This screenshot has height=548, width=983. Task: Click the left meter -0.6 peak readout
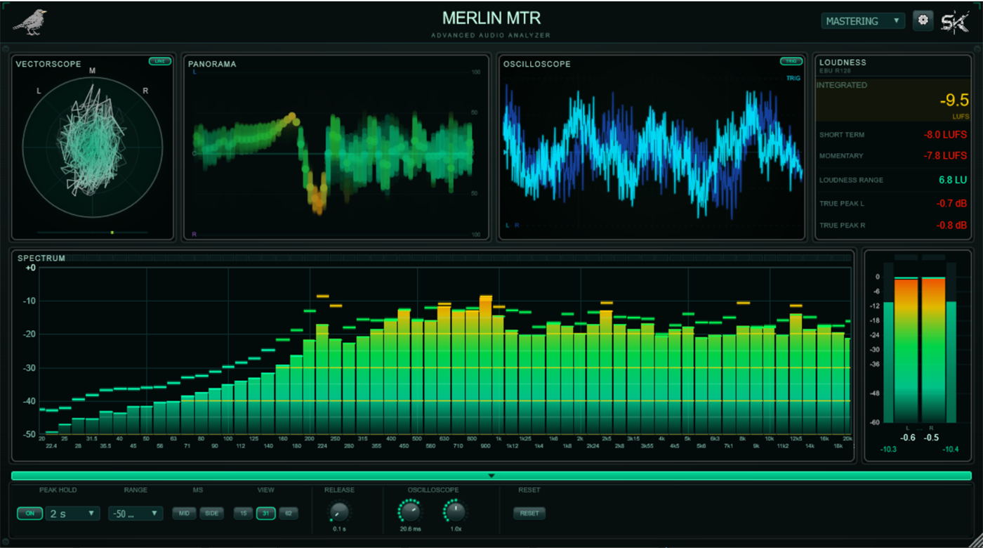click(x=909, y=438)
